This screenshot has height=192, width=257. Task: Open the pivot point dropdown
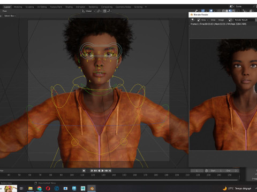click(x=99, y=11)
